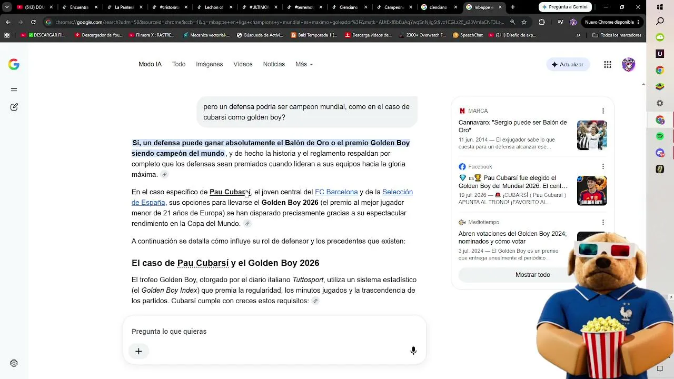
Task: Open the Google apps grid
Action: click(x=608, y=64)
